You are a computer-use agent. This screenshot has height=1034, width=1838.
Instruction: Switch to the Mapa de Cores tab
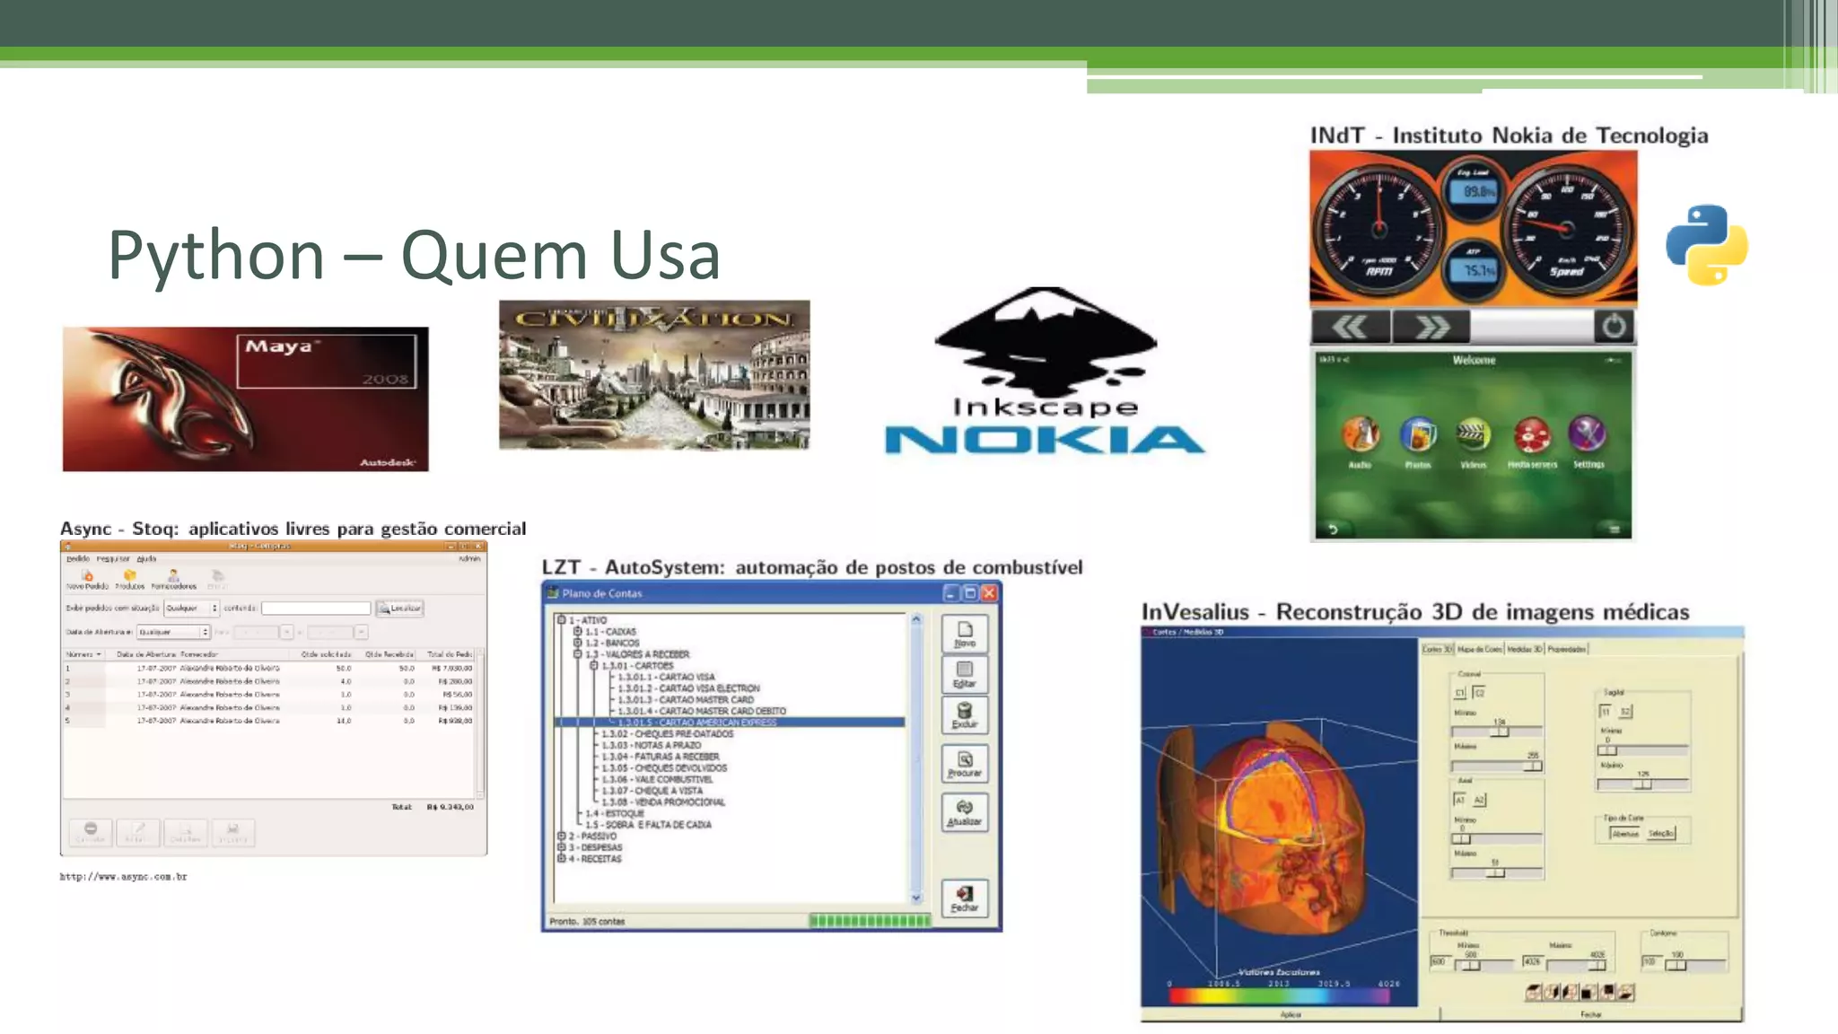1480,649
